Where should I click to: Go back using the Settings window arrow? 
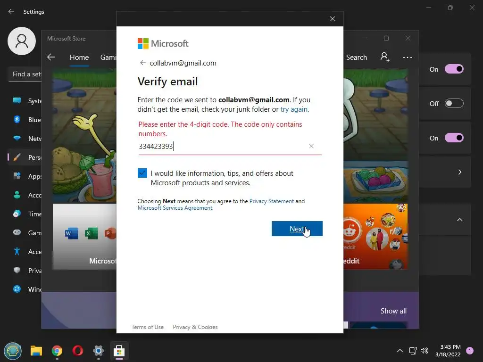[11, 11]
